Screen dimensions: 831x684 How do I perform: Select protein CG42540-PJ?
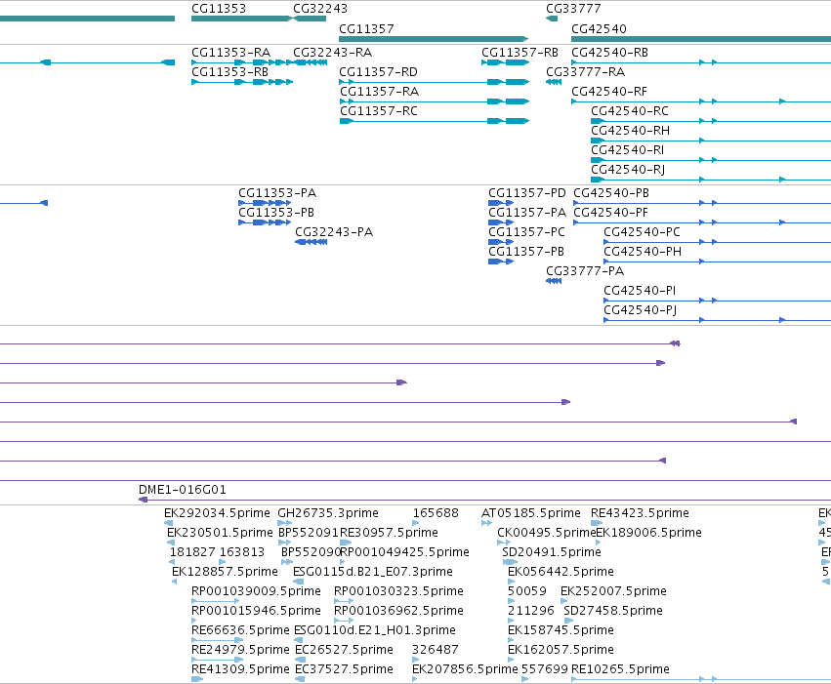click(x=641, y=310)
